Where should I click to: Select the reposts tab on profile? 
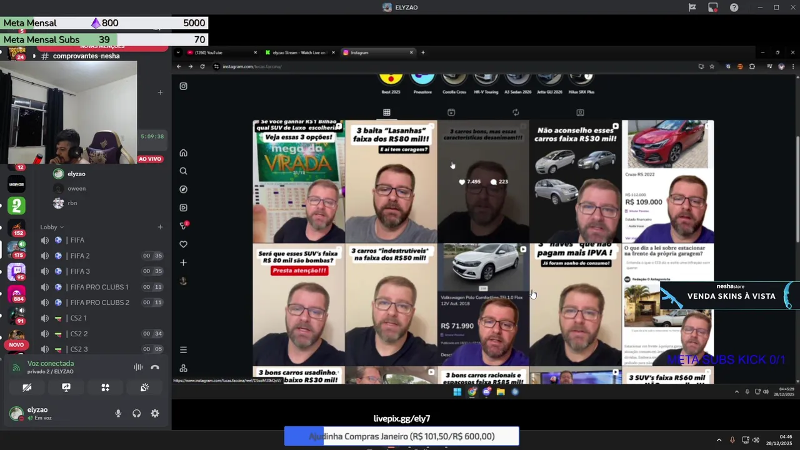click(x=516, y=112)
